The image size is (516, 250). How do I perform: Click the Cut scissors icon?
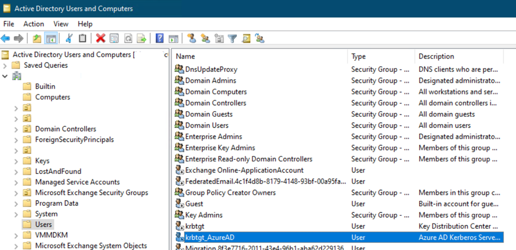(x=69, y=38)
